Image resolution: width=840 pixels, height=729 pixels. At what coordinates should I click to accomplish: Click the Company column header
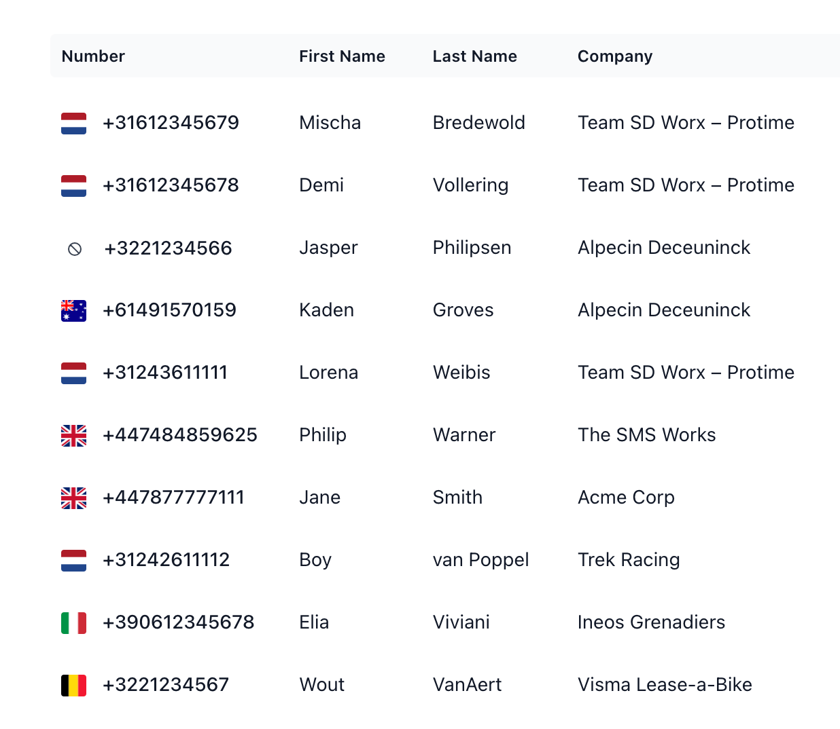(x=615, y=56)
